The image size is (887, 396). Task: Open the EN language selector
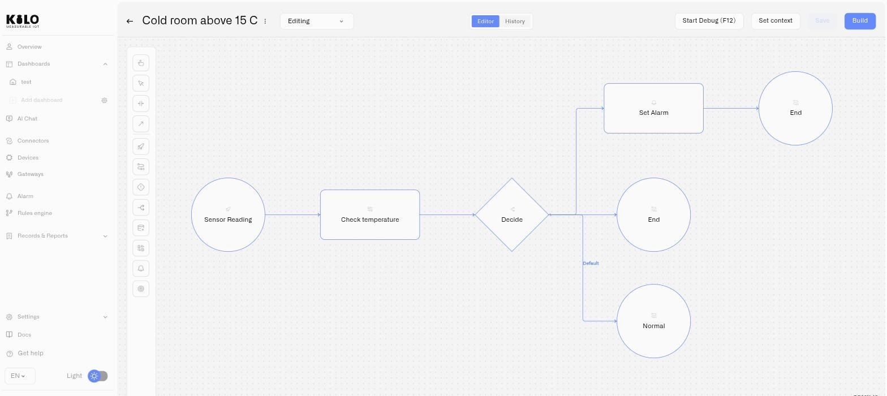(x=20, y=376)
